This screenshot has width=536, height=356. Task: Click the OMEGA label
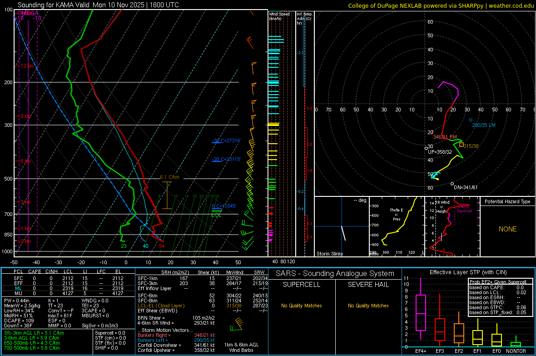[28, 13]
